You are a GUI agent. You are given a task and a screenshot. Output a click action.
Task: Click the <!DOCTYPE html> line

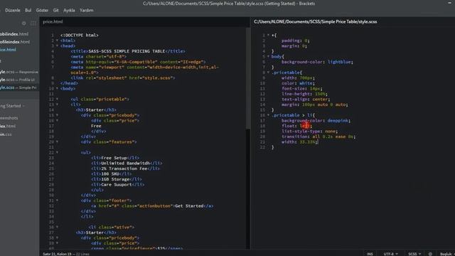point(79,35)
